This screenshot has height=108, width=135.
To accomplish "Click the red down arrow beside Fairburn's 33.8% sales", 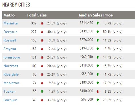I will (42, 100).
